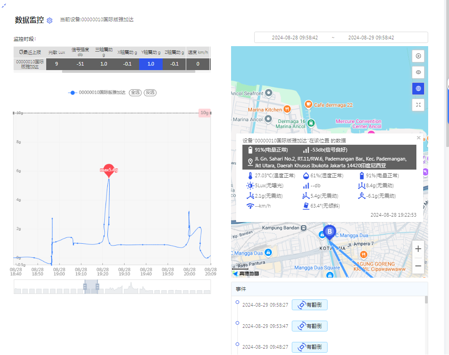This screenshot has height=355, width=449.
Task: Click the 高德地图 logo on the map
Action: point(246,272)
